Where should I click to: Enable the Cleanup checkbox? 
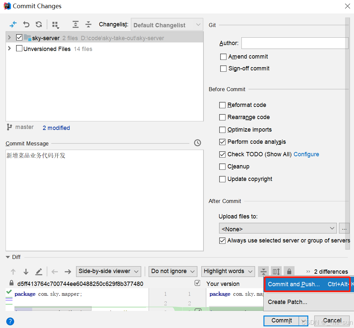tap(223, 167)
